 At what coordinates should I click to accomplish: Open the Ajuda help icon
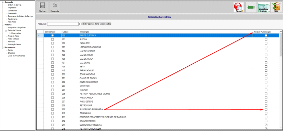point(239,7)
